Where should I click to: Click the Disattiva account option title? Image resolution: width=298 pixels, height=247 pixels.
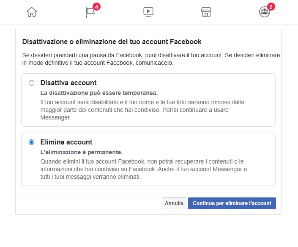(x=68, y=83)
